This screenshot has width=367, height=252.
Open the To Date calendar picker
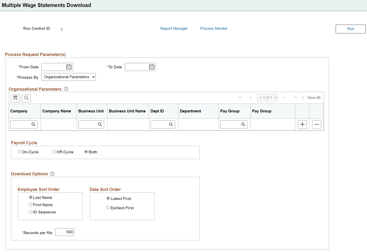(x=152, y=67)
